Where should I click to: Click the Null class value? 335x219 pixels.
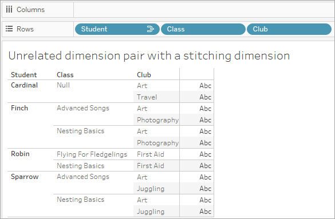pyautogui.click(x=63, y=85)
